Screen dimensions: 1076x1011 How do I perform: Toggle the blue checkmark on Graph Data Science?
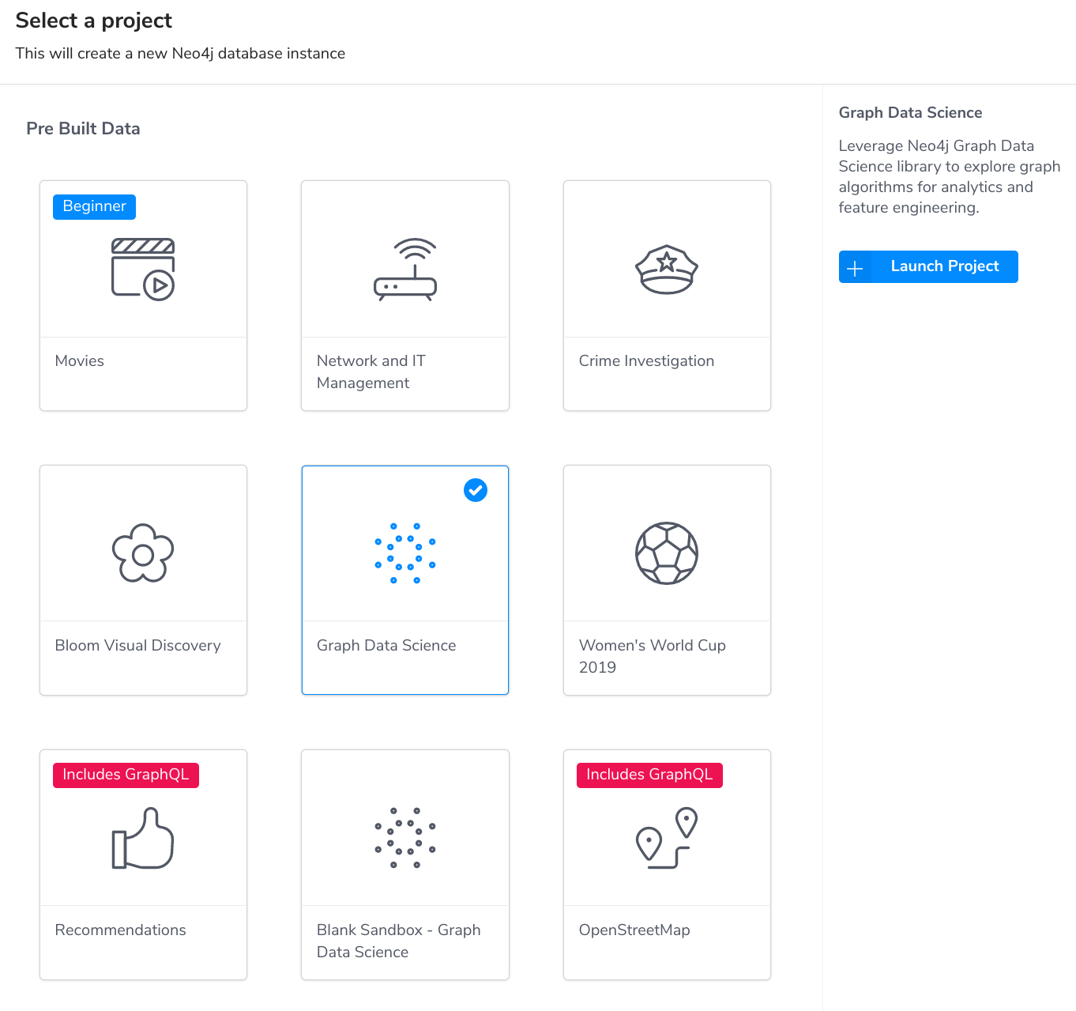(x=476, y=490)
